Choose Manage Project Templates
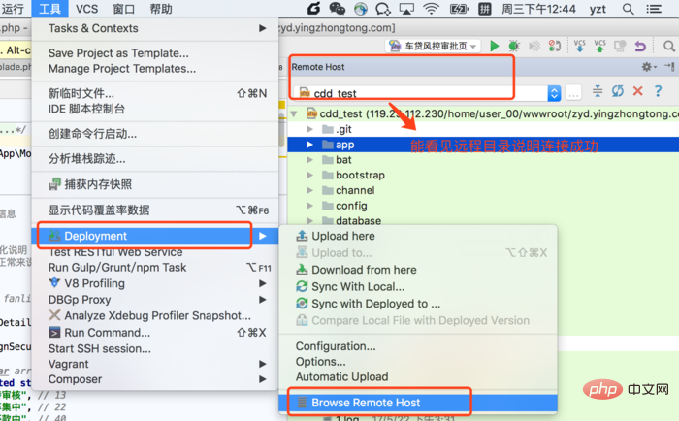The width and height of the screenshot is (679, 421). click(155, 69)
